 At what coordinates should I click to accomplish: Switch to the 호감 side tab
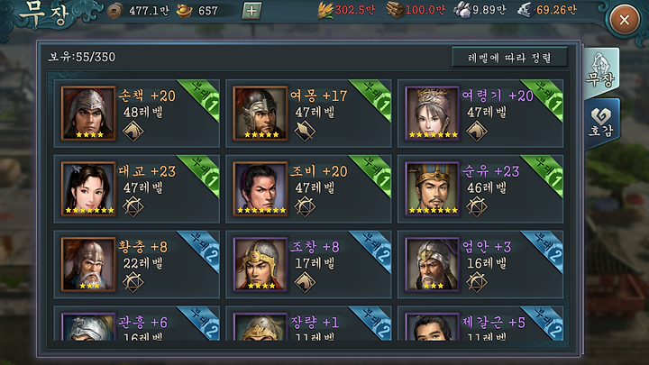click(x=602, y=123)
